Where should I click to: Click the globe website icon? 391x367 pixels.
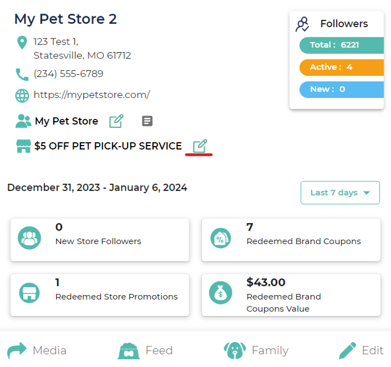point(22,95)
